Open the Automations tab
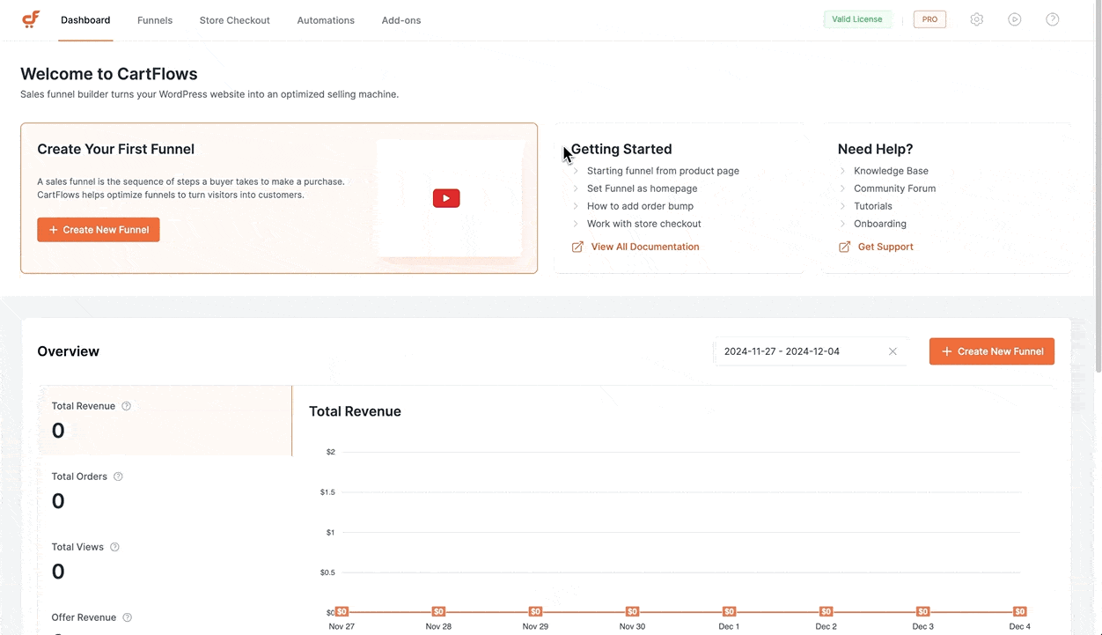This screenshot has height=635, width=1102. pos(326,20)
